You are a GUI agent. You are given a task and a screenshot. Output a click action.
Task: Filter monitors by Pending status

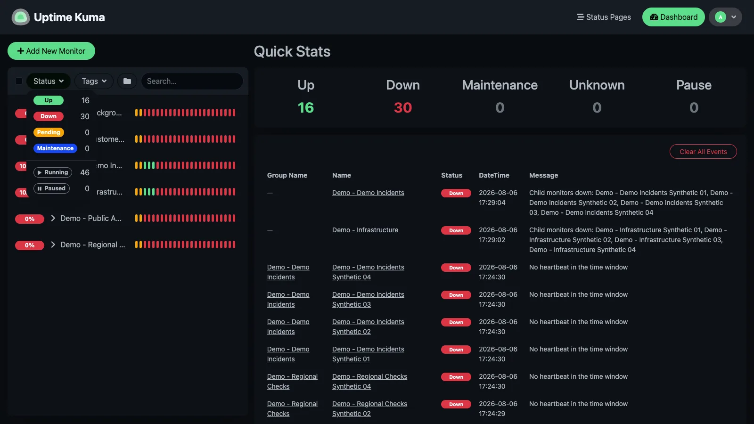[49, 132]
